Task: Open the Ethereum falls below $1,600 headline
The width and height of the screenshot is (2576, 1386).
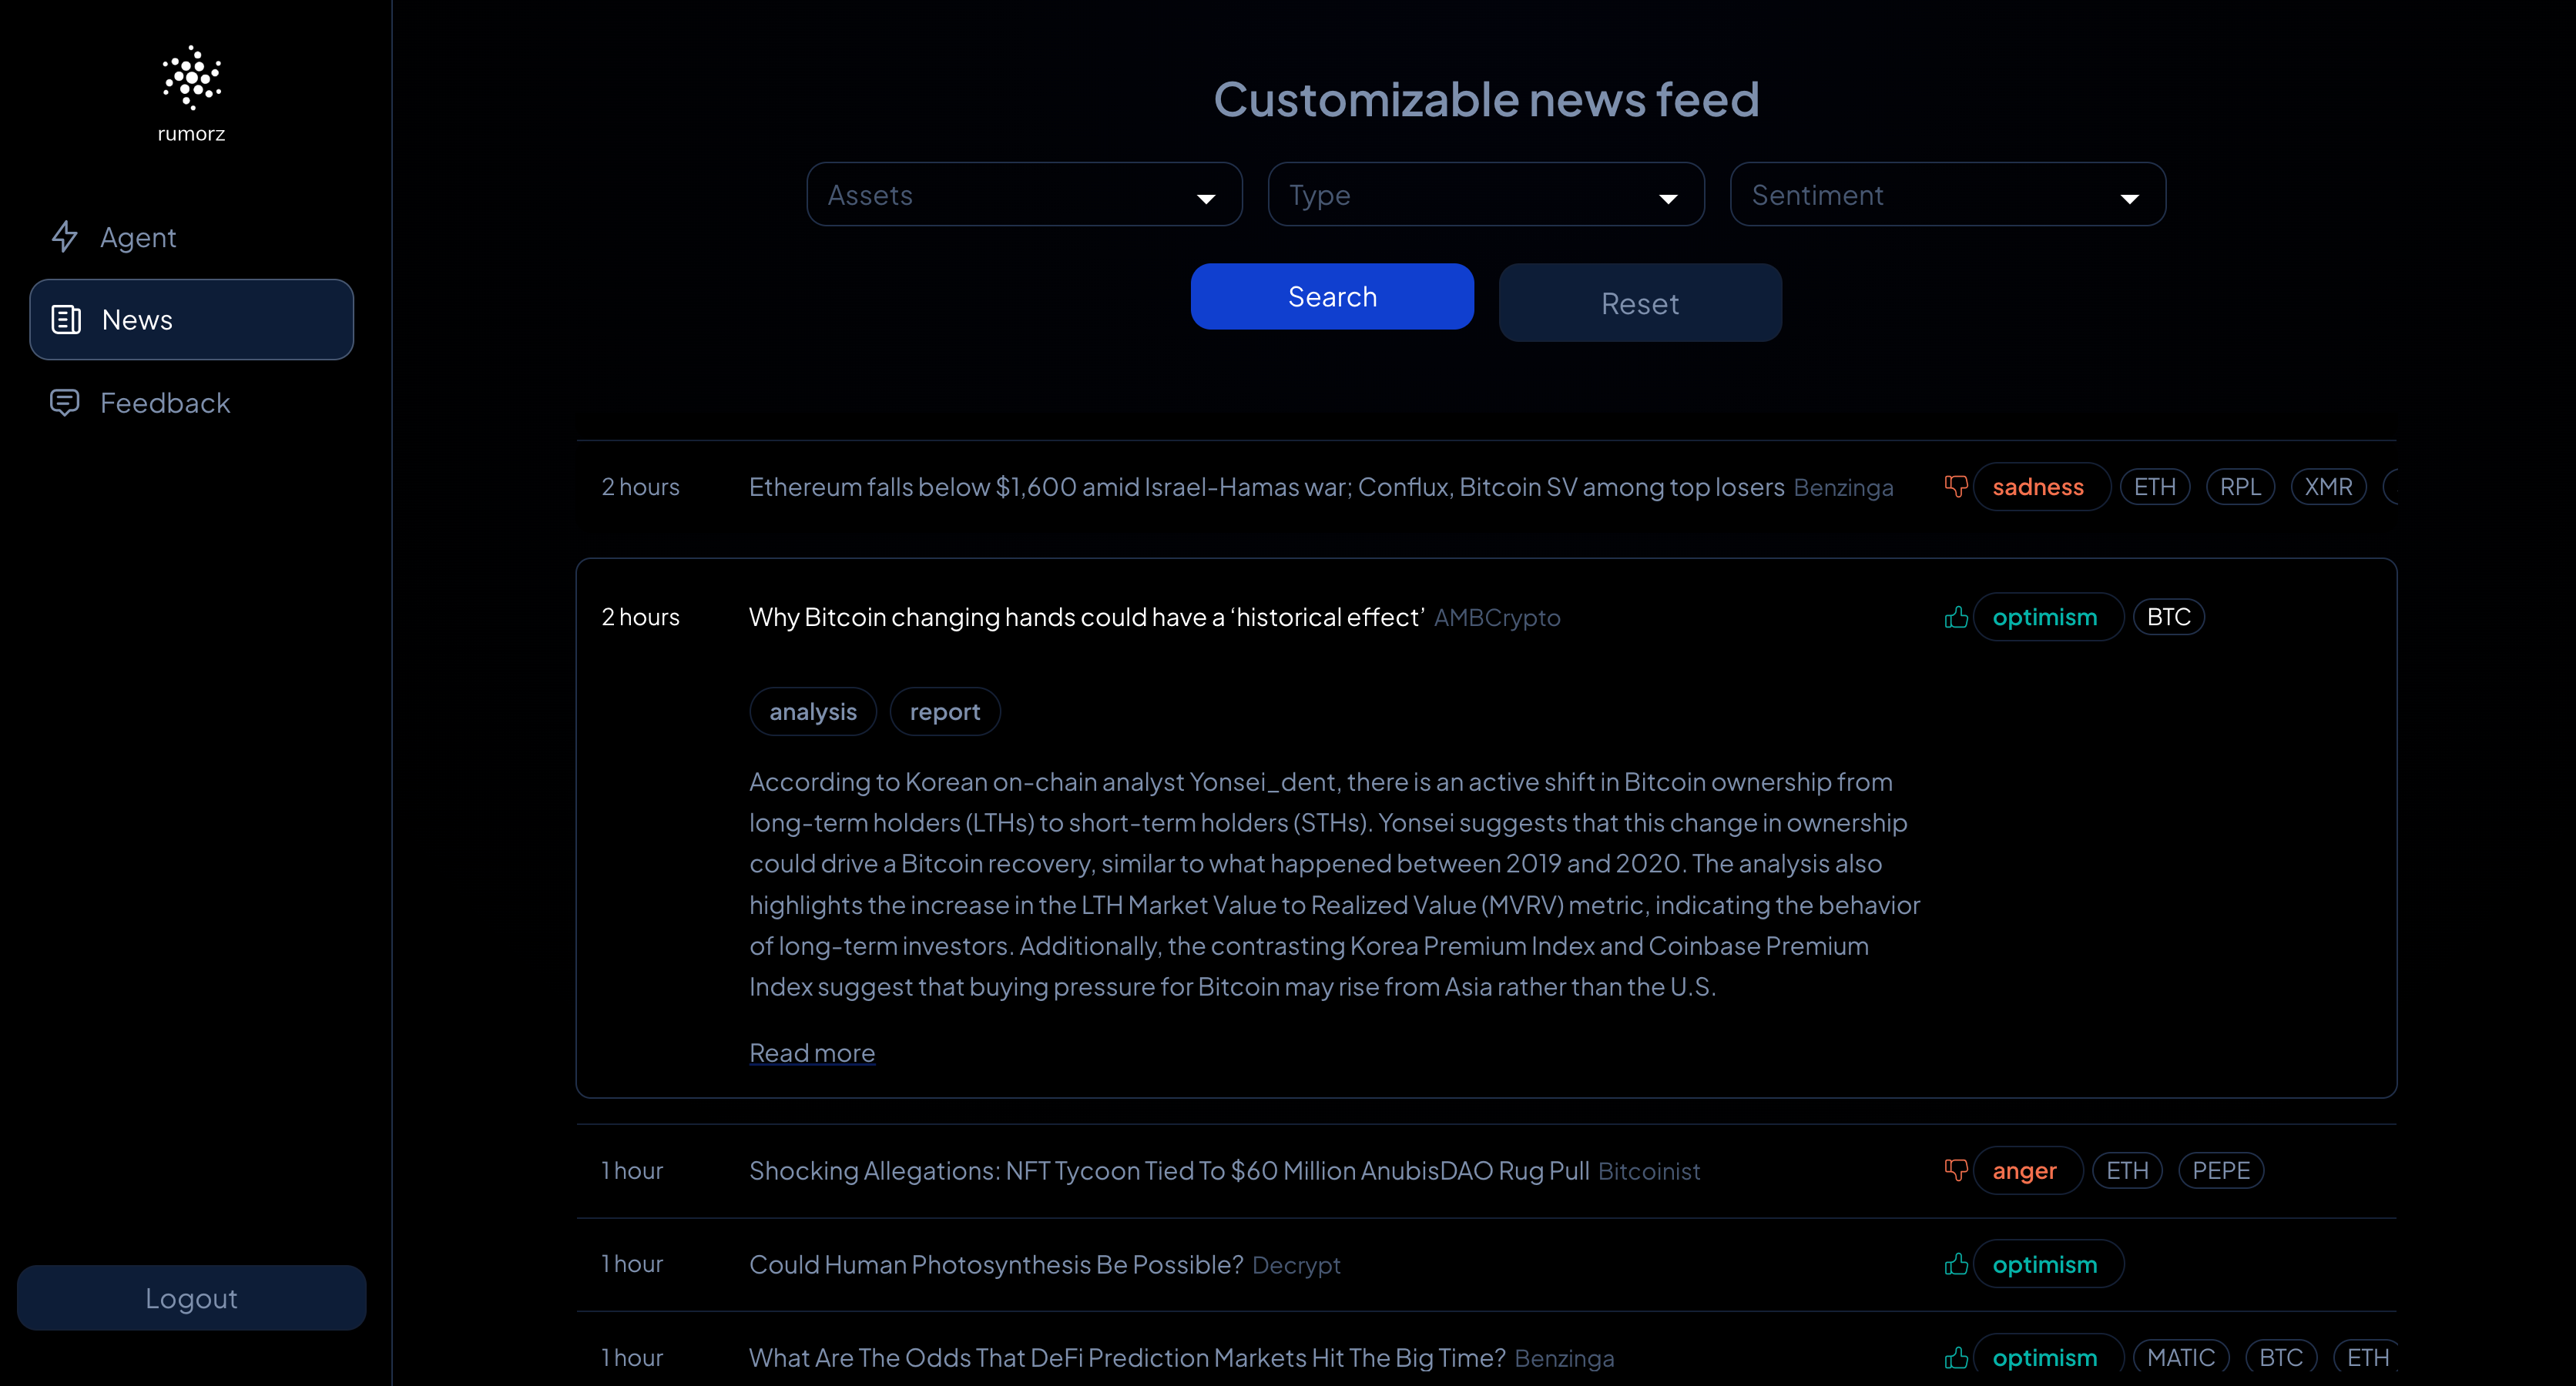Action: 1266,487
